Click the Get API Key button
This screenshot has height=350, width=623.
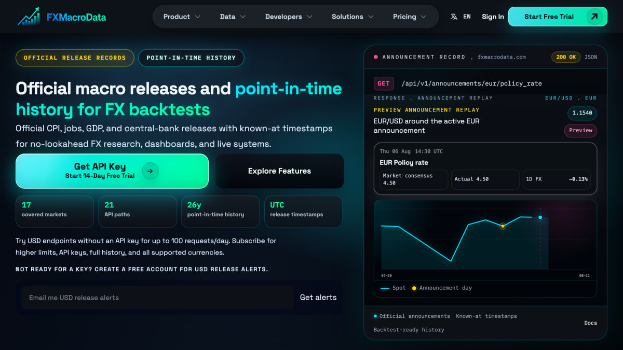tap(112, 171)
